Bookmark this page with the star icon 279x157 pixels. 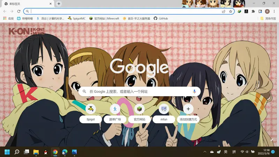231,12
